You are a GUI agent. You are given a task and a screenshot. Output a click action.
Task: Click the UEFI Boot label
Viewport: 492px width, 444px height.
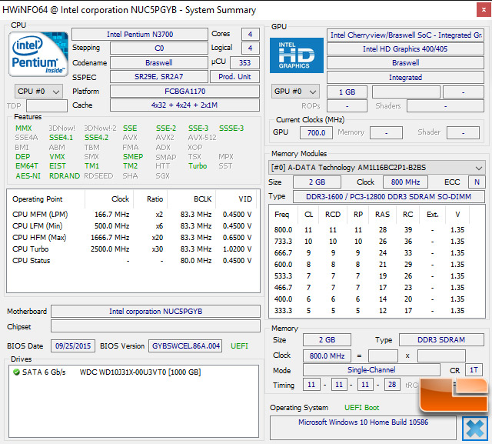362,408
